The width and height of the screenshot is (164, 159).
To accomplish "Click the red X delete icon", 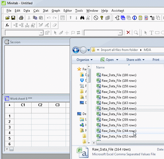I will coord(128,32).
